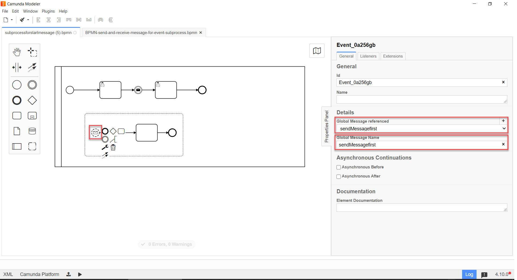Image resolution: width=517 pixels, height=280 pixels.
Task: Activate the Global Connect tool
Action: 32,67
